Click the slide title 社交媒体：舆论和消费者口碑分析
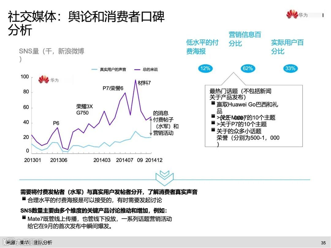Viewport: 331px width, 248px height. pyautogui.click(x=86, y=23)
